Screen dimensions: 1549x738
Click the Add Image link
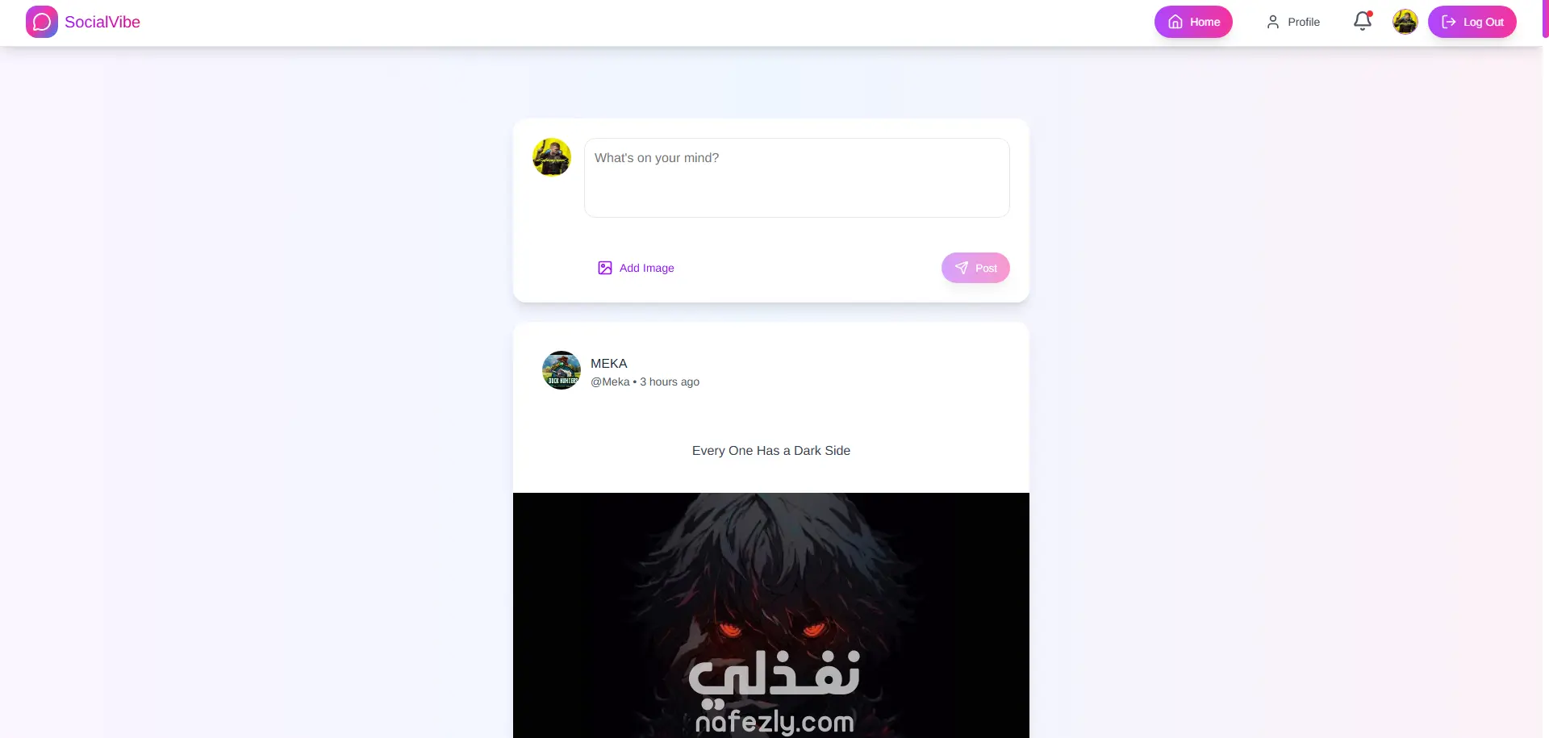(x=636, y=268)
